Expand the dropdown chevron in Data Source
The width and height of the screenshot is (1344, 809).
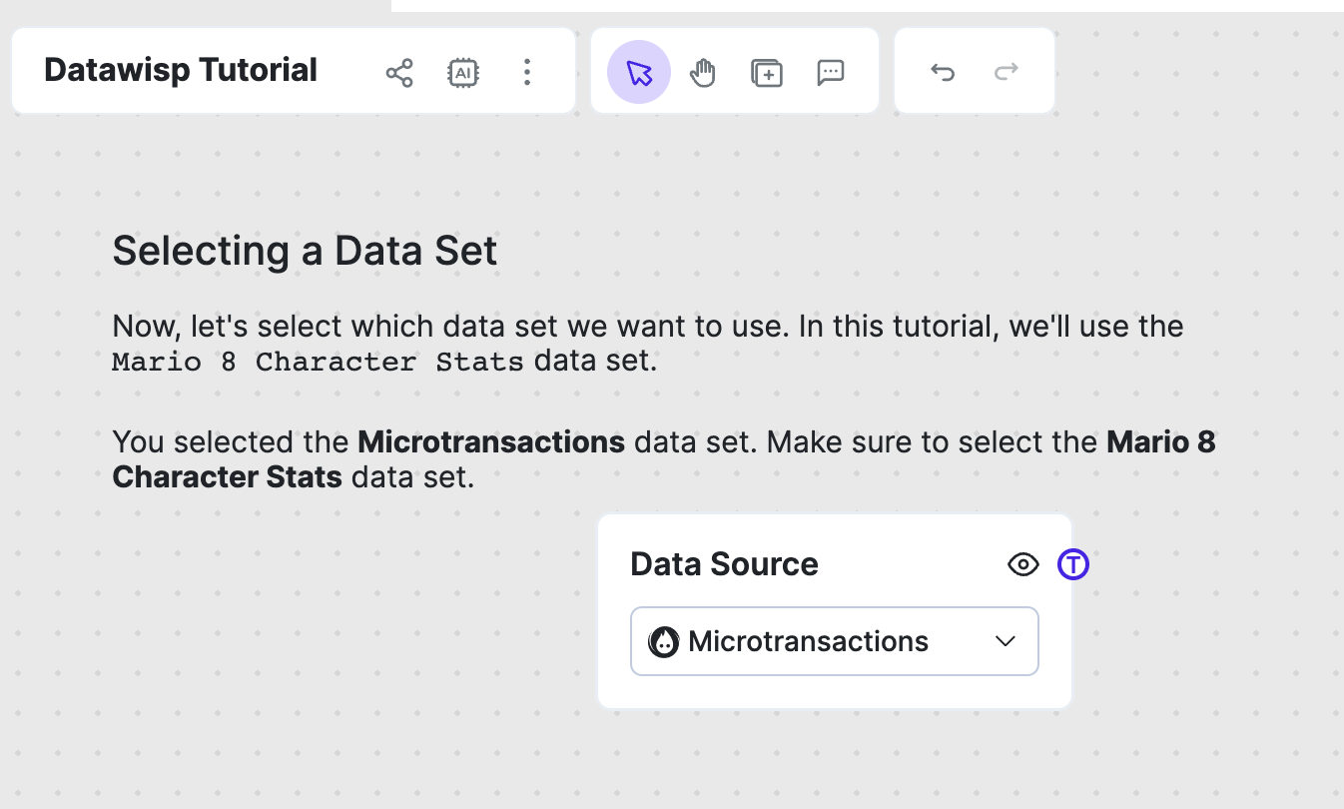[1006, 641]
